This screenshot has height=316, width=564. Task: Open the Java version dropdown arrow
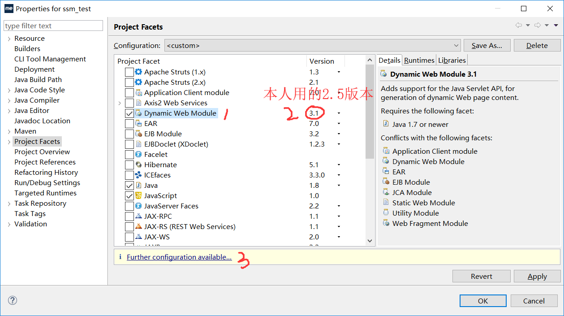[x=339, y=186]
